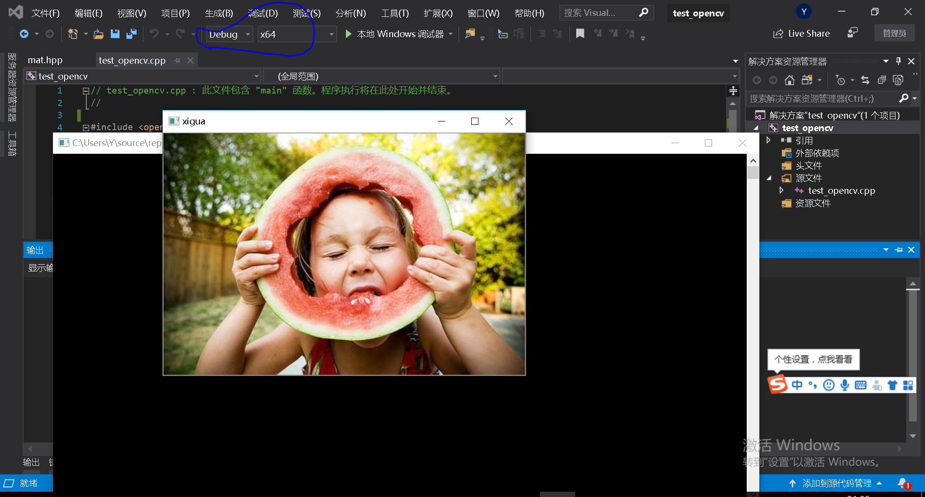Open the 生成(B) menu

[x=218, y=13]
